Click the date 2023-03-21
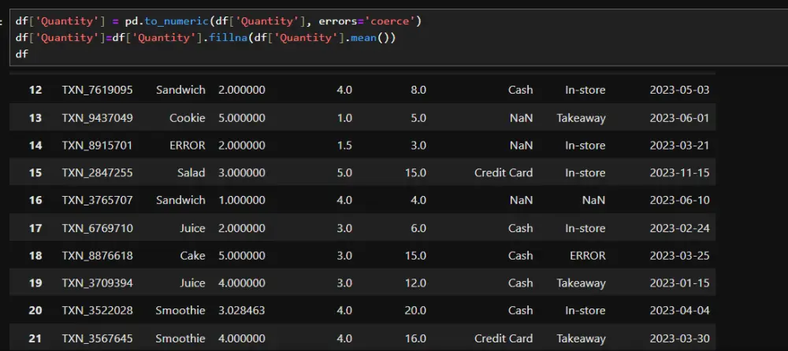 tap(679, 145)
